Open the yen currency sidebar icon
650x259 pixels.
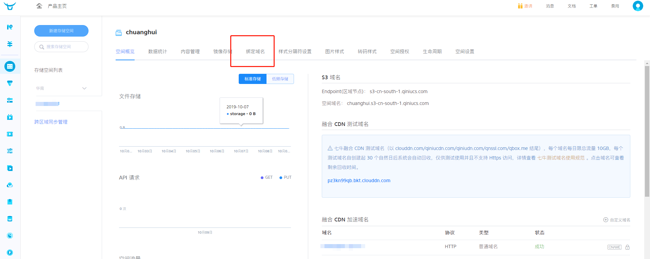point(10,44)
